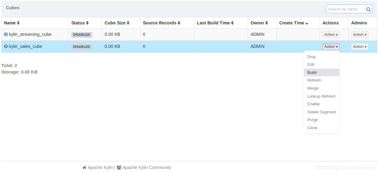This screenshot has width=378, height=173.
Task: Select Refresh in the action menu
Action: point(322,80)
